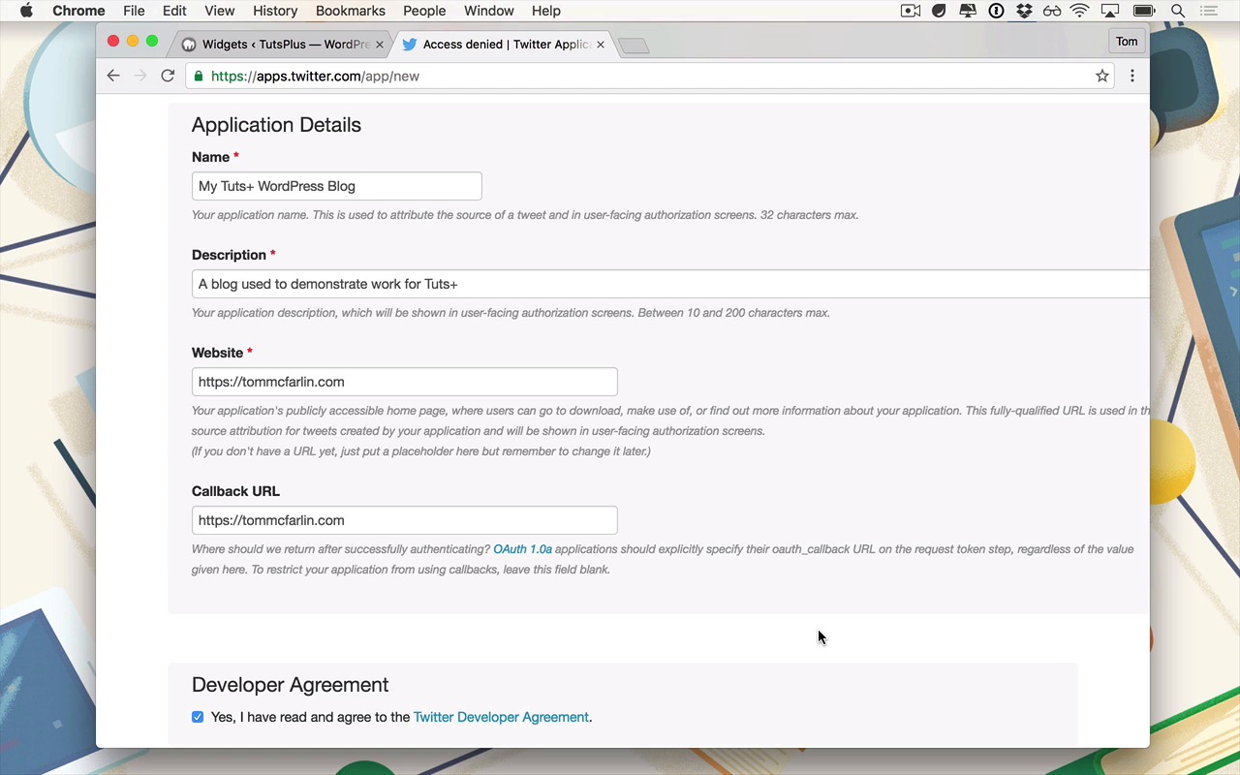Bookmark this page with the star

(1101, 76)
